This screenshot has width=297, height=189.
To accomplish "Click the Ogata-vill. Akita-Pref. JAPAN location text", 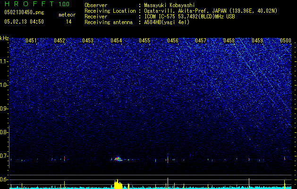I will coord(211,11).
